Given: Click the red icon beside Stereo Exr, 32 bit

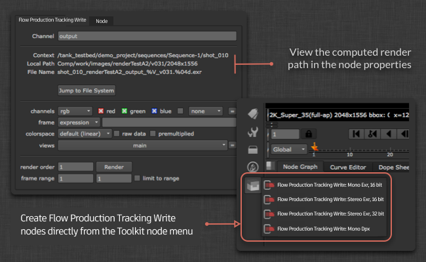Looking at the screenshot, I should (x=269, y=214).
